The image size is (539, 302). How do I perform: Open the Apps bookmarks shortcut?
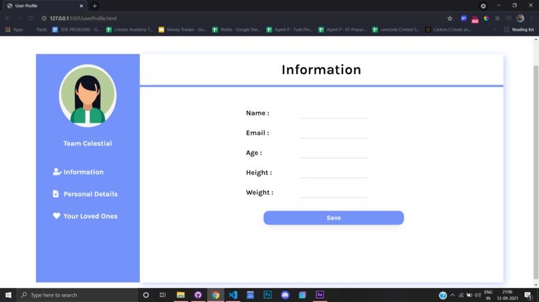[x=14, y=29]
